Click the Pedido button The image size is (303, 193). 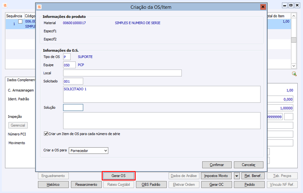click(x=250, y=185)
